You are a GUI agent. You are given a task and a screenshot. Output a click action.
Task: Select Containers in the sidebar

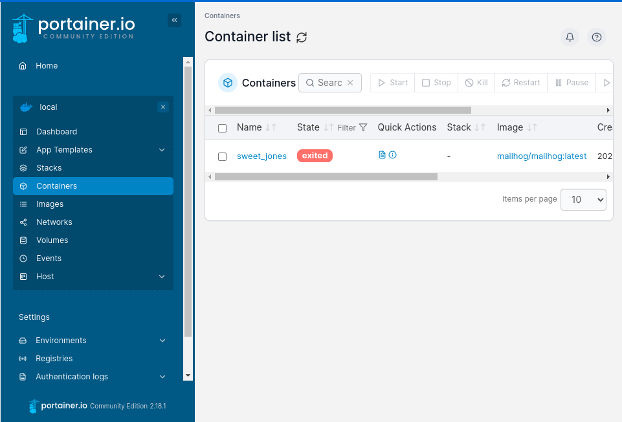click(x=93, y=186)
